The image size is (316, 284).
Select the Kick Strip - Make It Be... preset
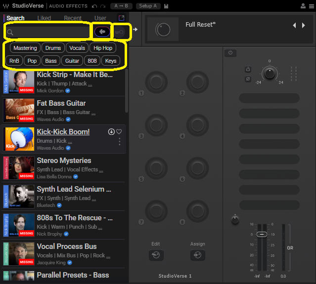75,75
